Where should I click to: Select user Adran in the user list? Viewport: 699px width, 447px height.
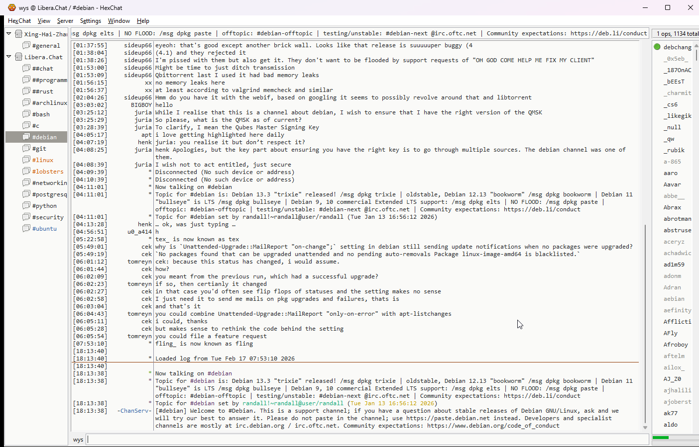click(x=672, y=287)
